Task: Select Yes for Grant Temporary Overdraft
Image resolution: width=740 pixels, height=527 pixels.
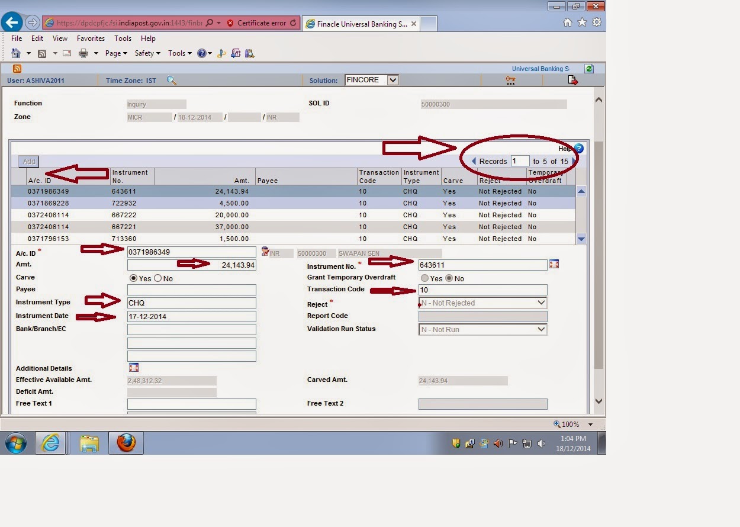Action: 424,278
